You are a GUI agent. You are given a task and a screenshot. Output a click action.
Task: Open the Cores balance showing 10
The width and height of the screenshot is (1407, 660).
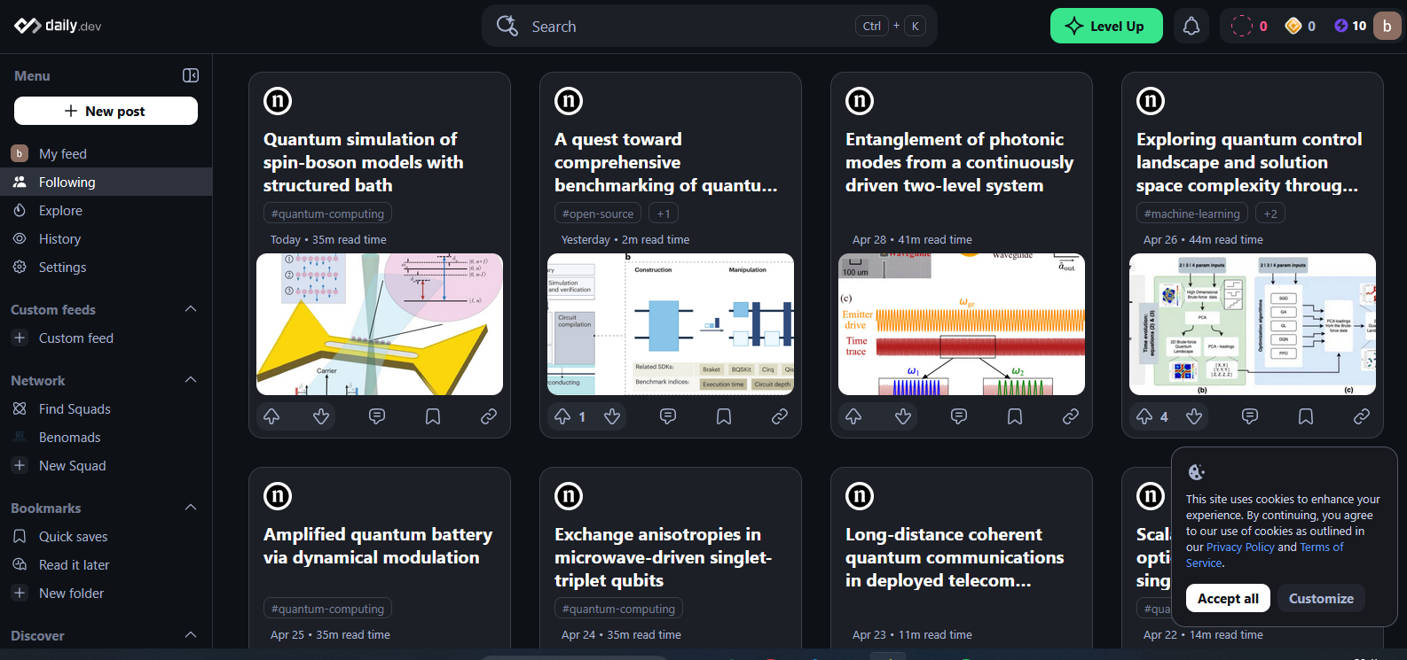point(1350,26)
